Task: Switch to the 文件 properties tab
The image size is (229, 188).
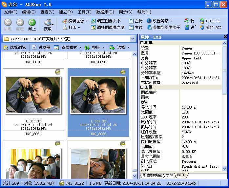Action: pyautogui.click(x=169, y=176)
